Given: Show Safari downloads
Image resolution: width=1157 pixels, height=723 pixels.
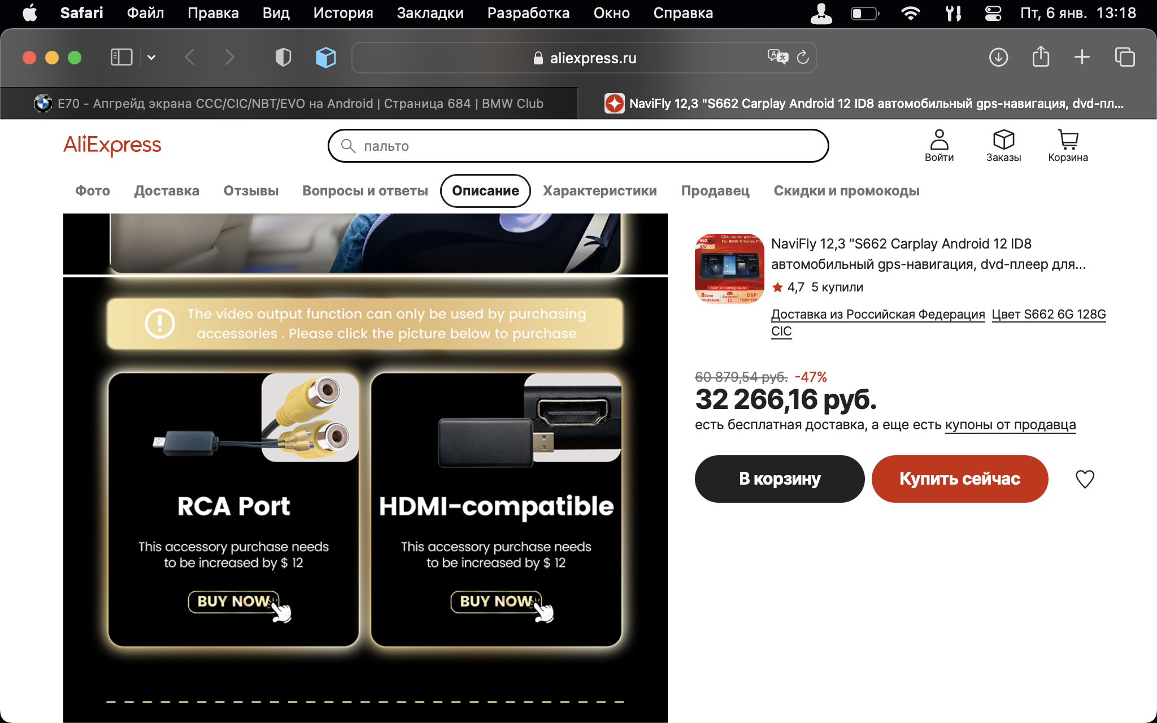Looking at the screenshot, I should pyautogui.click(x=998, y=57).
